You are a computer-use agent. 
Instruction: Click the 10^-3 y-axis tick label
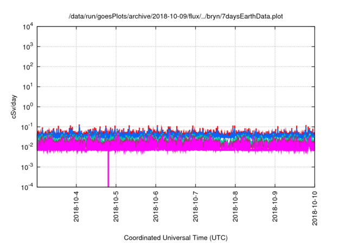[27, 167]
